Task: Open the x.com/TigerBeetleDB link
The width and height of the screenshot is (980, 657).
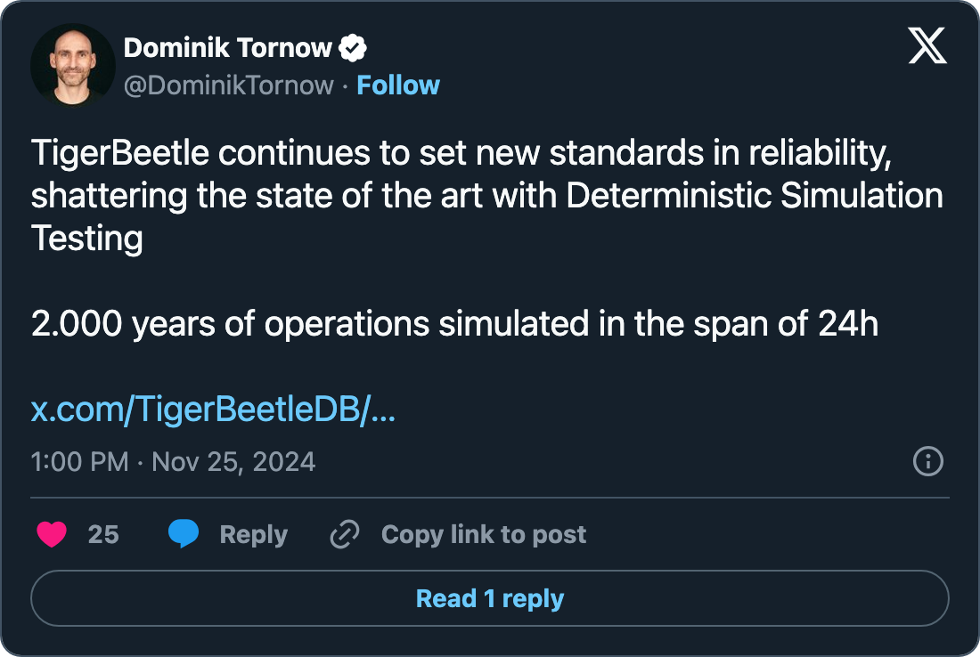Action: pyautogui.click(x=213, y=410)
